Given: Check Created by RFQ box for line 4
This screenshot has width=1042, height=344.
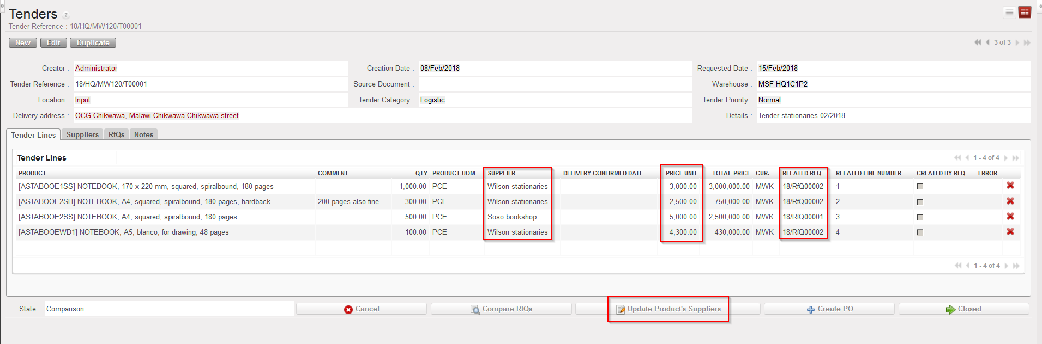Looking at the screenshot, I should (x=920, y=232).
